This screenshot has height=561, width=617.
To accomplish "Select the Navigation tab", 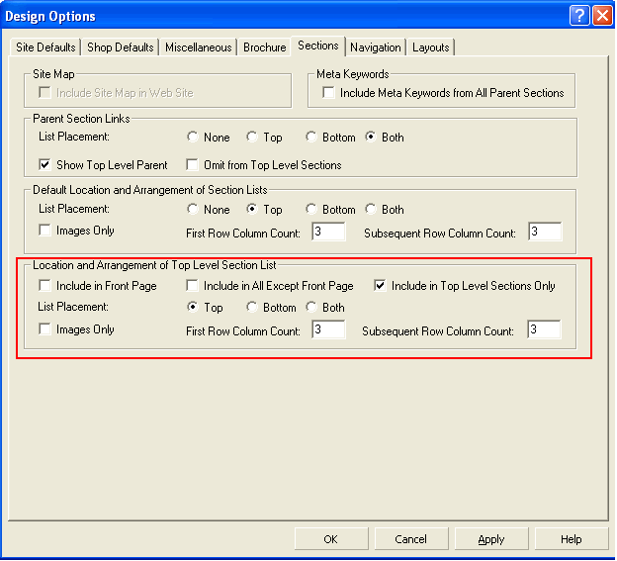I will pyautogui.click(x=376, y=47).
